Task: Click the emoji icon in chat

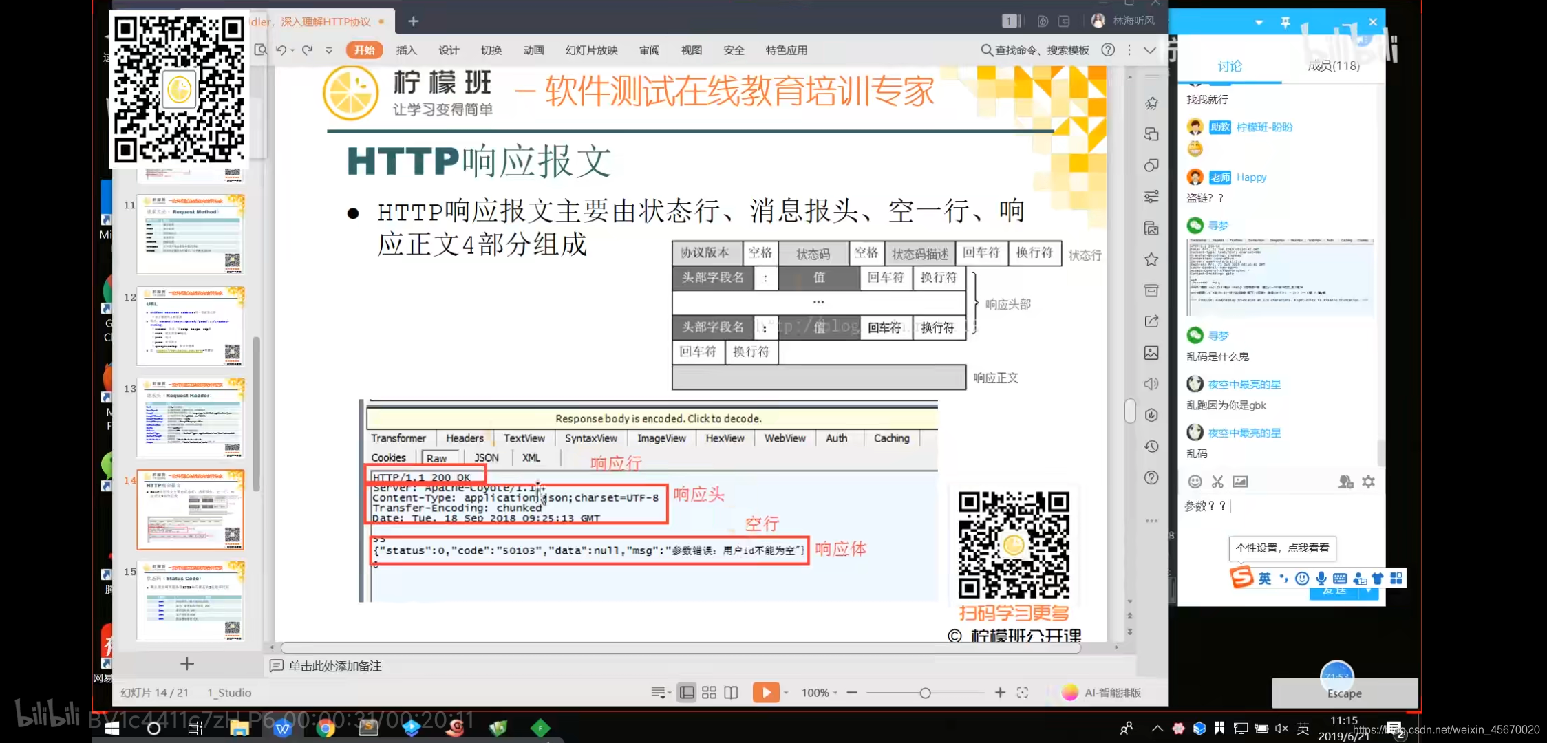Action: pos(1195,482)
